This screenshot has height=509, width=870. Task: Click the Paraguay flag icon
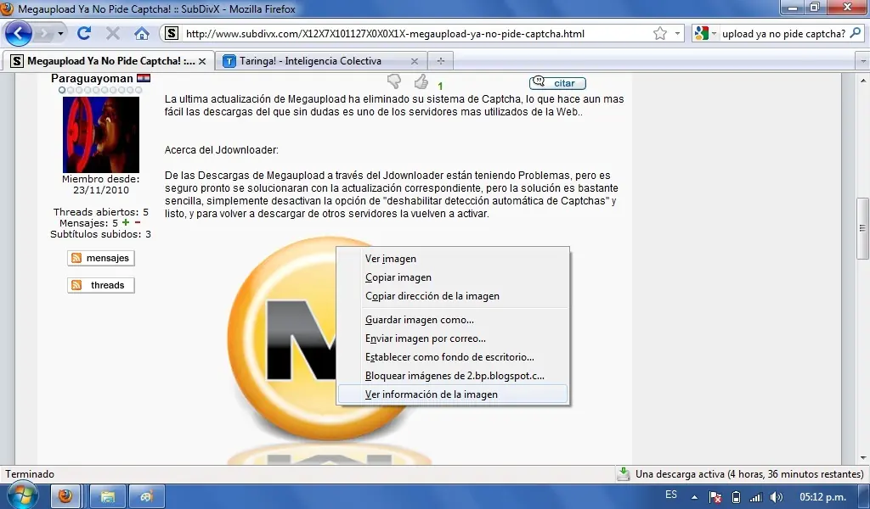pos(144,78)
